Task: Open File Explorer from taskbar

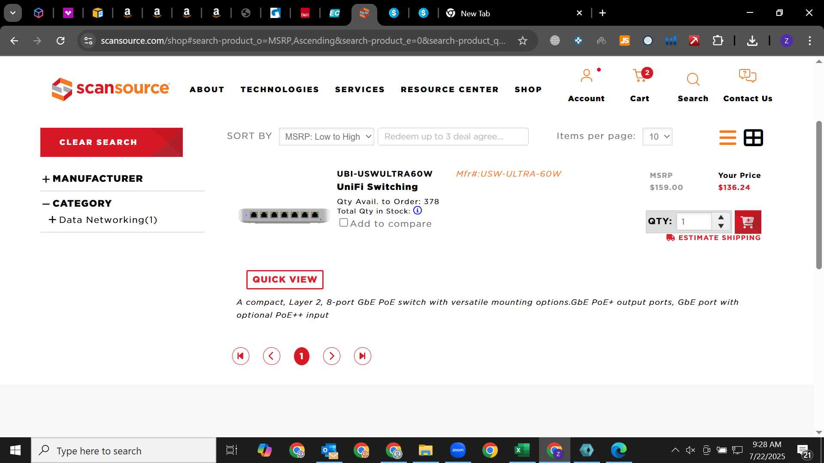Action: click(425, 450)
